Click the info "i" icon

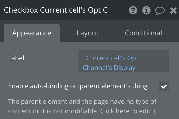pos(146,10)
